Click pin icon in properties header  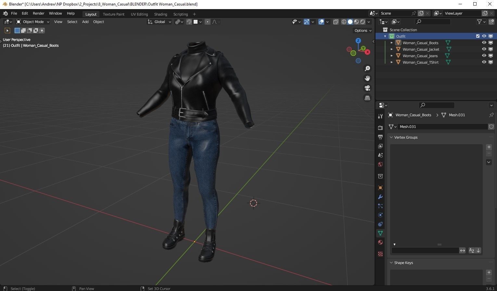[x=491, y=115]
